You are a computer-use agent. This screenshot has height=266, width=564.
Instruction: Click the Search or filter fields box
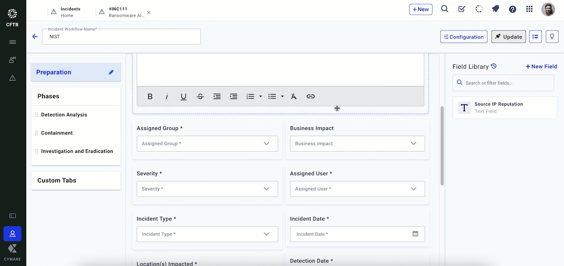point(503,83)
